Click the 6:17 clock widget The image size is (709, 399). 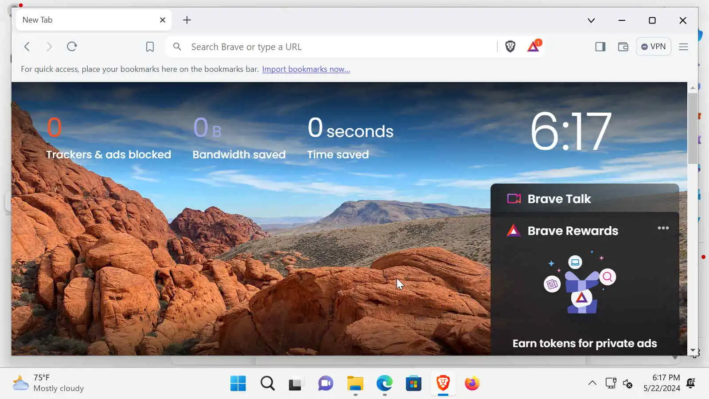(571, 131)
